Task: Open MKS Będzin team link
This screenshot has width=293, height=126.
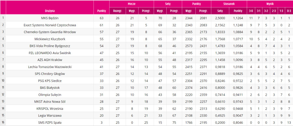Action: click(50, 18)
